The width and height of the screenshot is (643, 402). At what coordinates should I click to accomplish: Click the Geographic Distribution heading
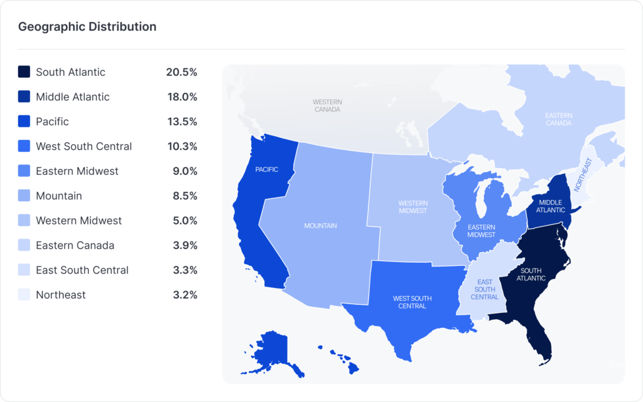coord(87,27)
